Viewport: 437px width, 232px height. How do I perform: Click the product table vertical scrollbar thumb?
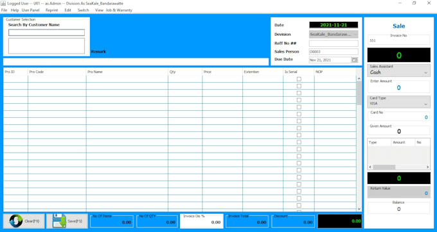point(359,93)
